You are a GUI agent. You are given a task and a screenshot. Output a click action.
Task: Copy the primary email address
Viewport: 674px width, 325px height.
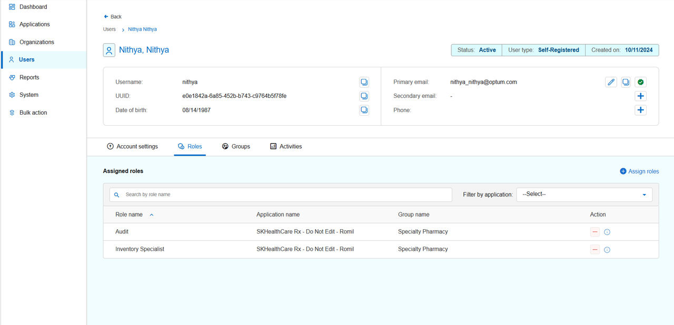(626, 82)
